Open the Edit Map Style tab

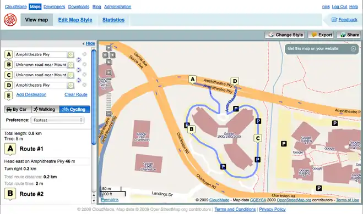point(75,20)
